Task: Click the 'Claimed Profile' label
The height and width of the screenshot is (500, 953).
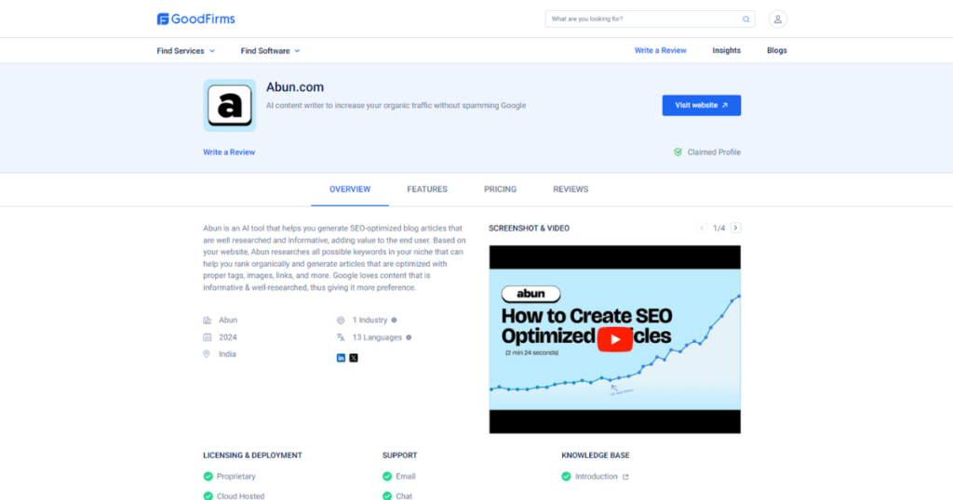Action: (714, 152)
